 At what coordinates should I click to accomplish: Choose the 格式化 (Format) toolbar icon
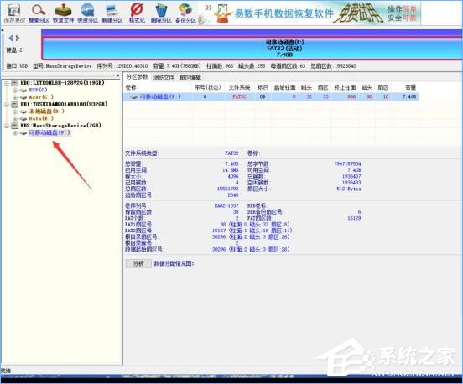[x=137, y=13]
